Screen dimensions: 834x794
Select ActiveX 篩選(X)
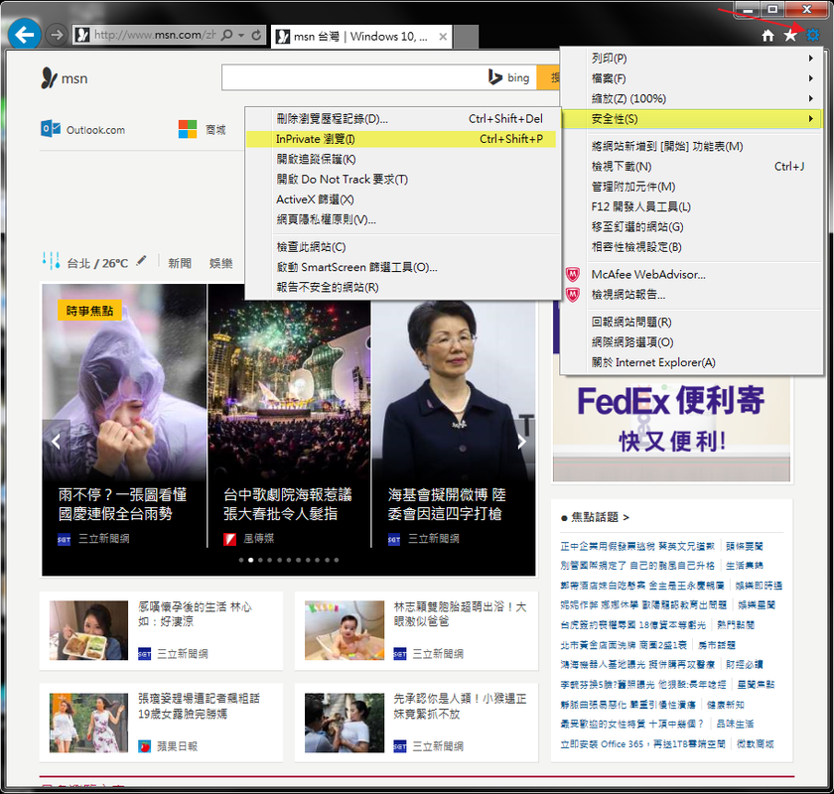[402, 199]
